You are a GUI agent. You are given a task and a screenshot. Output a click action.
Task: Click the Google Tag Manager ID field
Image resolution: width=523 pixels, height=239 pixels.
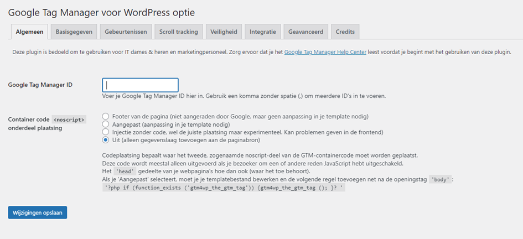[x=140, y=85]
